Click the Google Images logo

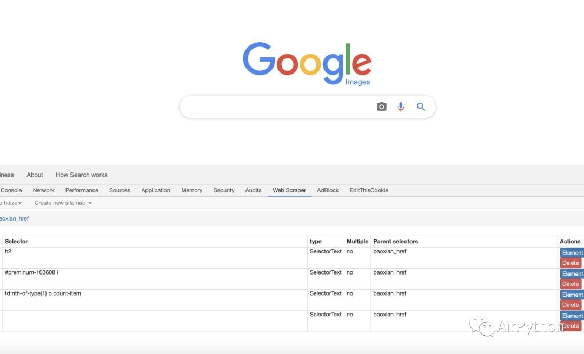click(x=307, y=64)
